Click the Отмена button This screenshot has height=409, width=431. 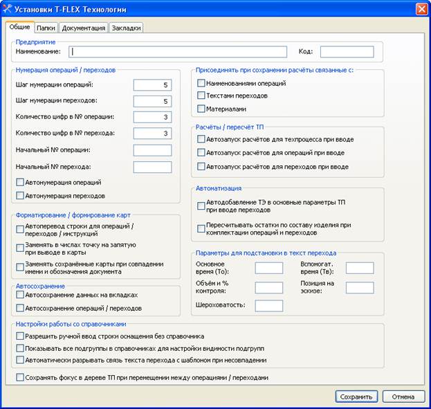(x=403, y=397)
